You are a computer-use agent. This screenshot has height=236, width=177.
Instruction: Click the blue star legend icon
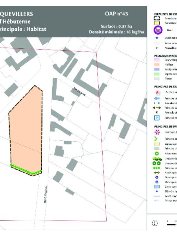(x=157, y=38)
